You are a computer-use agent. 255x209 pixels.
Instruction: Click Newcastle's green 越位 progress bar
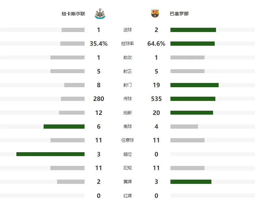pos(50,154)
